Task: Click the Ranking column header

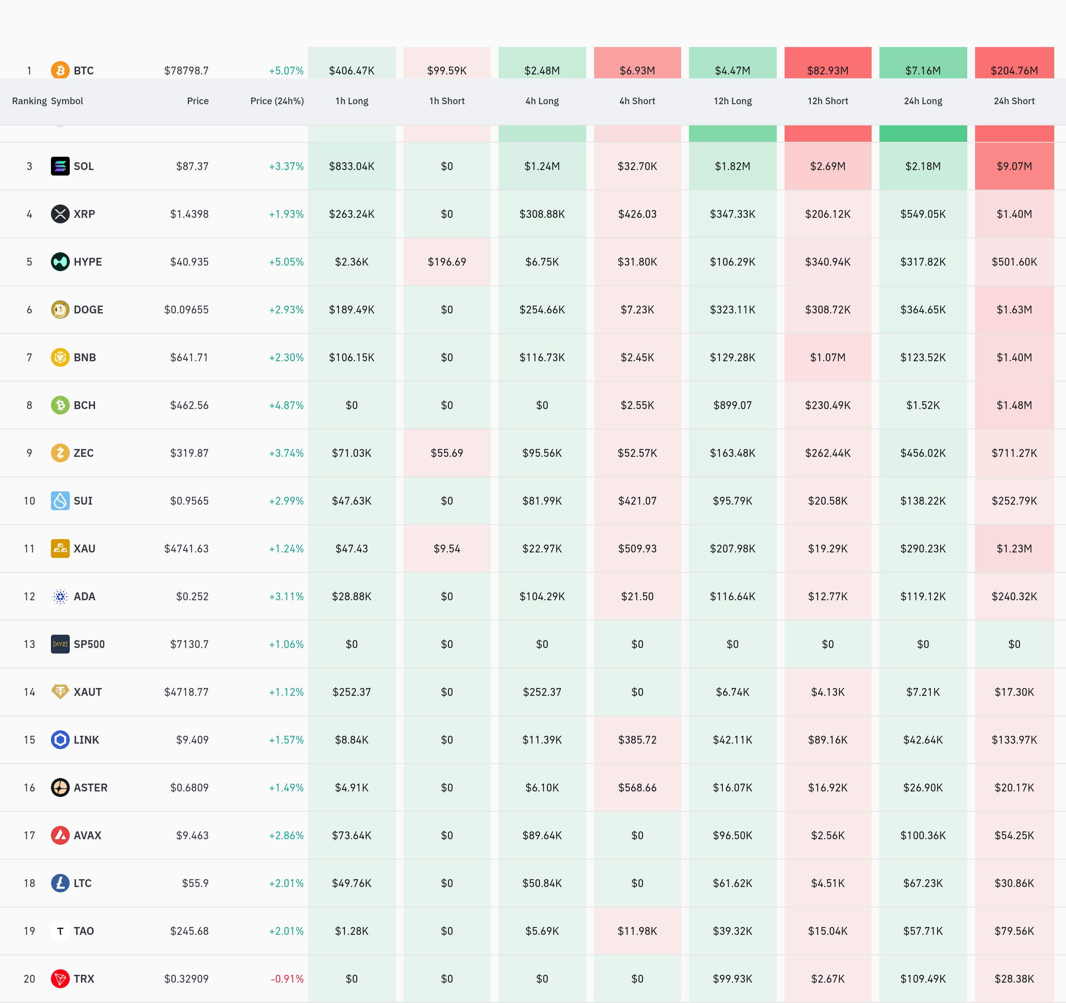Action: pyautogui.click(x=29, y=101)
